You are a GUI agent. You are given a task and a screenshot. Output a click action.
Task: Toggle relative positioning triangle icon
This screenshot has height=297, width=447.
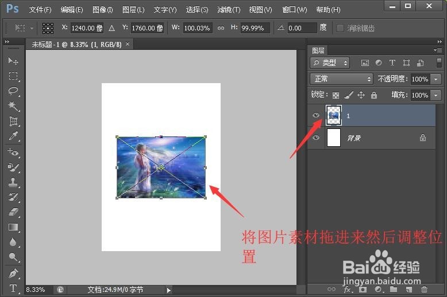point(111,28)
